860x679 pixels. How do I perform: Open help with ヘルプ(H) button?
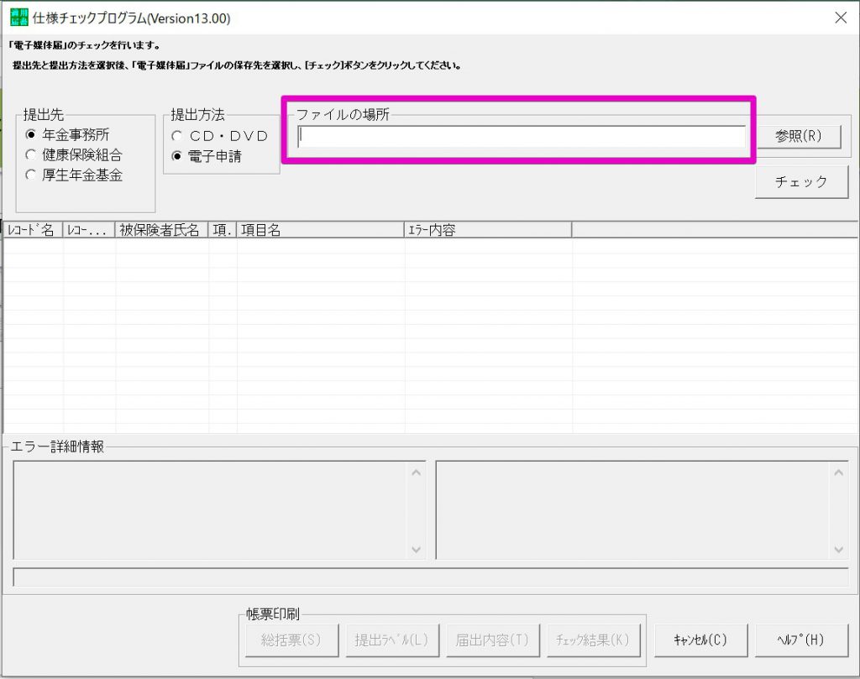[x=801, y=640]
